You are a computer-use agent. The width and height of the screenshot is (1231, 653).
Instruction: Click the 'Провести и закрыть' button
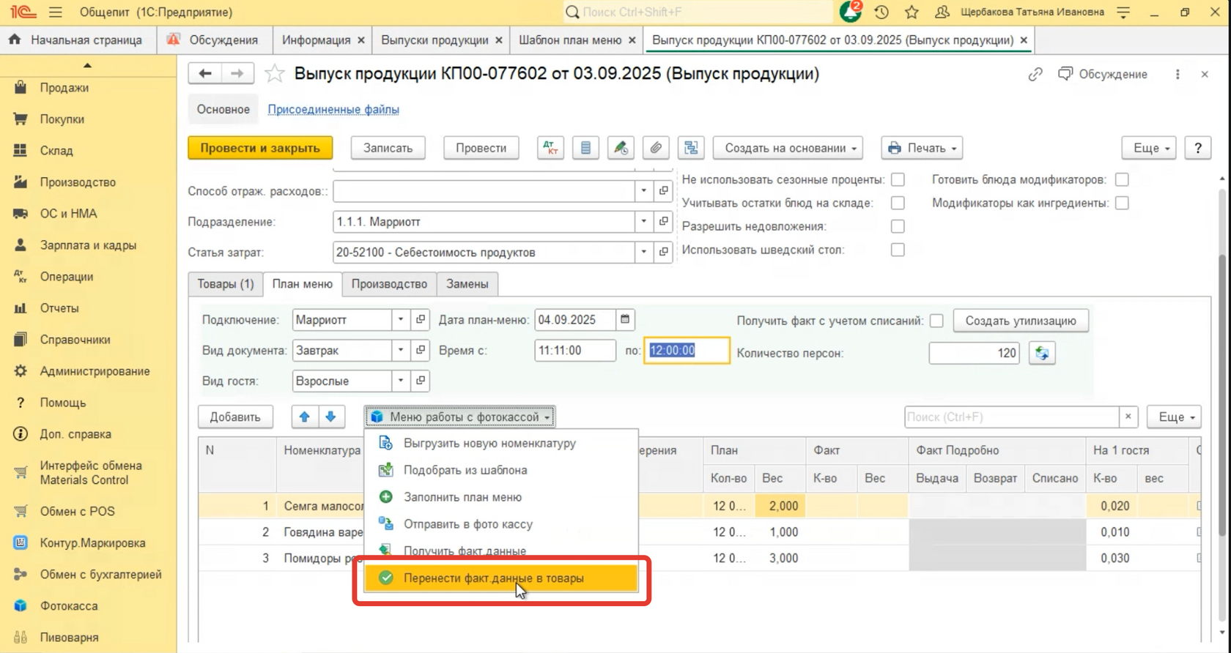[x=260, y=148]
